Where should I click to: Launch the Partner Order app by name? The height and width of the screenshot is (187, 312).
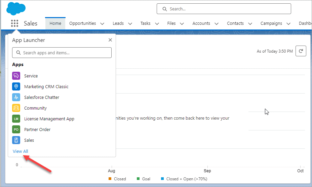coord(37,129)
